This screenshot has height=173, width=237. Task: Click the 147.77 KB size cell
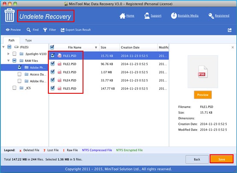pyautogui.click(x=108, y=89)
